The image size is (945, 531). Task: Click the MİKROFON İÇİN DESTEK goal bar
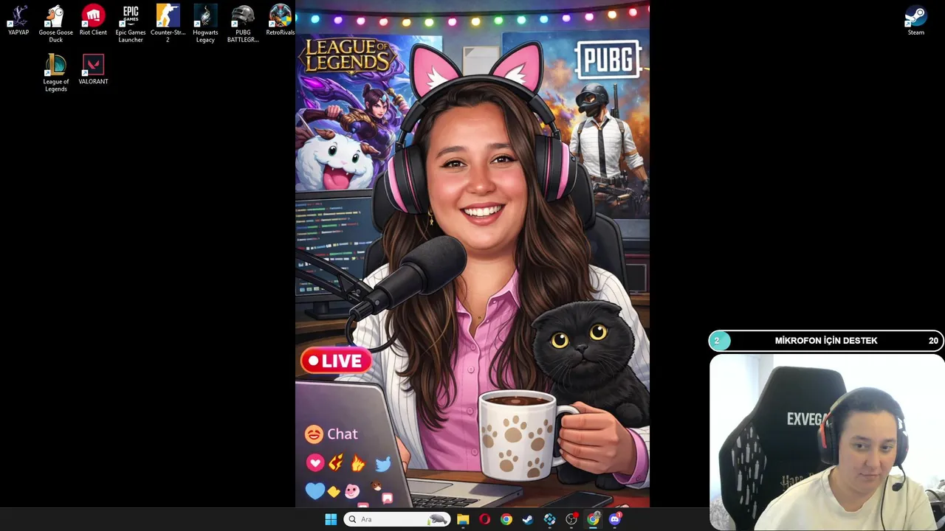pos(826,341)
